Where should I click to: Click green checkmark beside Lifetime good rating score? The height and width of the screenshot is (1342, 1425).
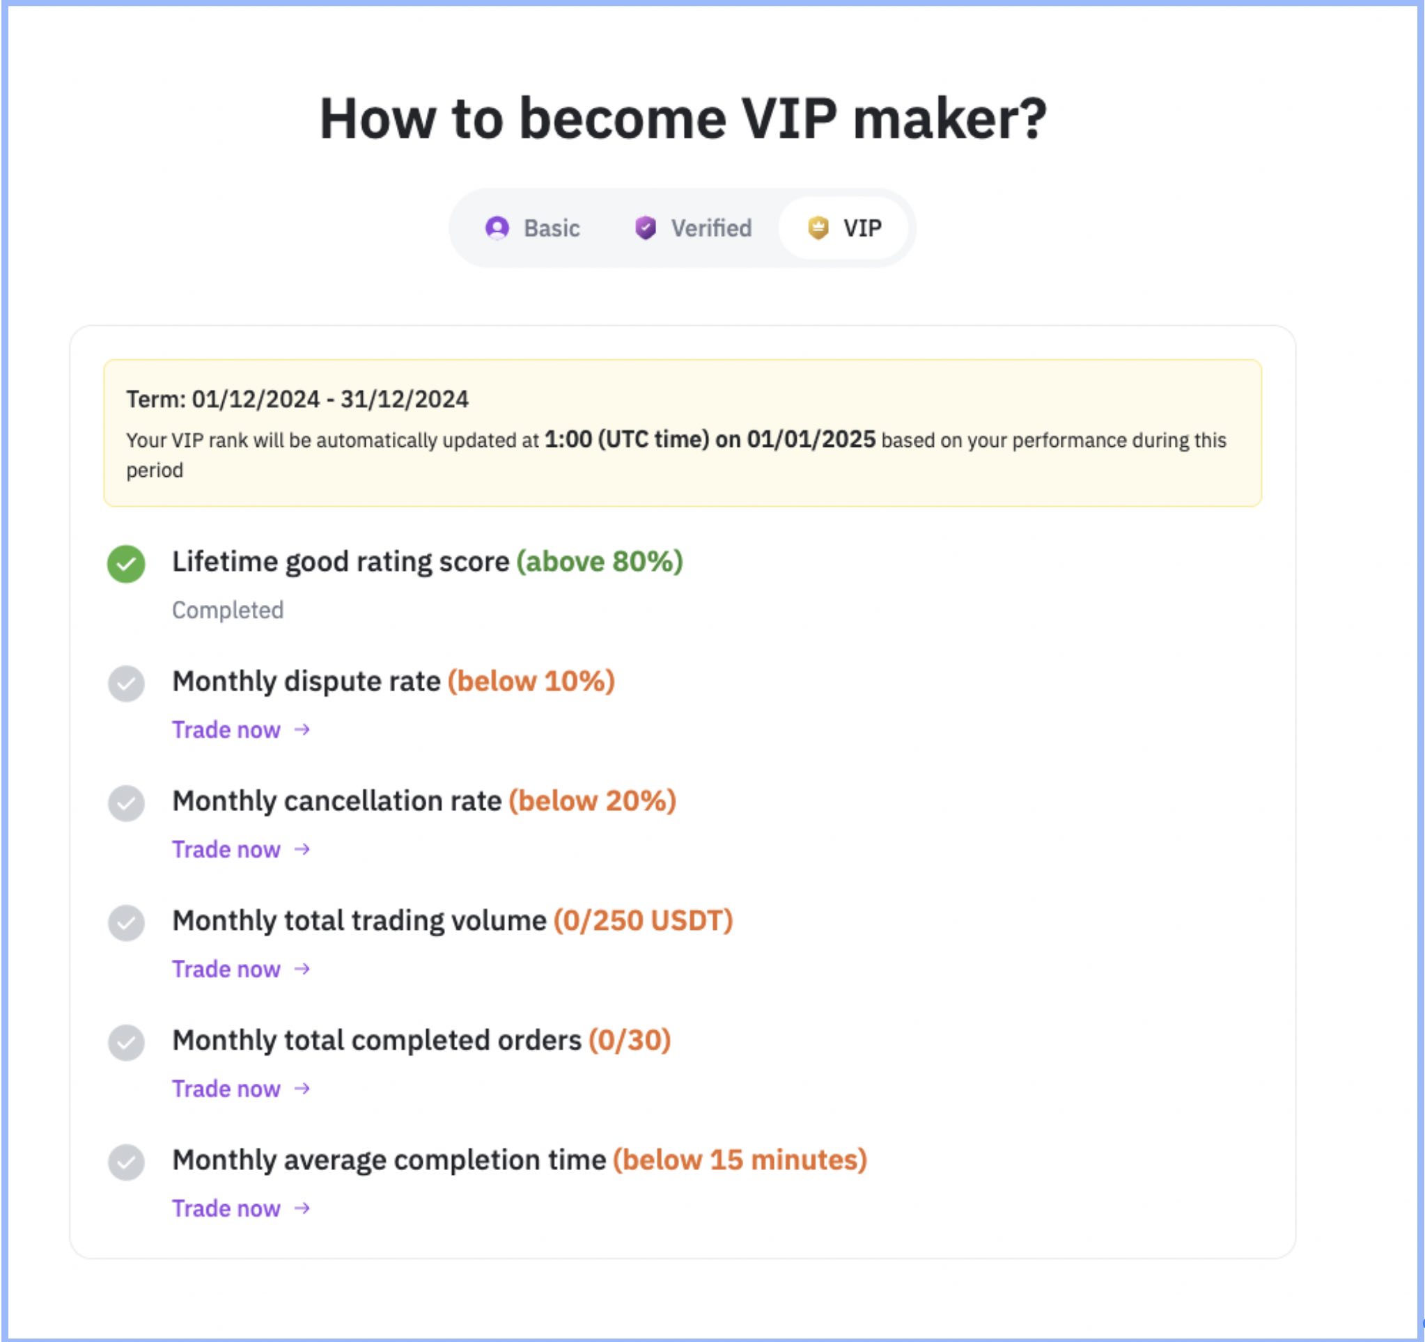click(126, 563)
